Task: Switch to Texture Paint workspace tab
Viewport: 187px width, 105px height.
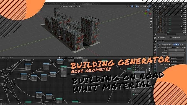Action: tap(49, 4)
